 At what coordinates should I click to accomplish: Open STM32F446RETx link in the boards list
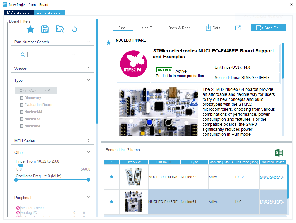click(272, 202)
